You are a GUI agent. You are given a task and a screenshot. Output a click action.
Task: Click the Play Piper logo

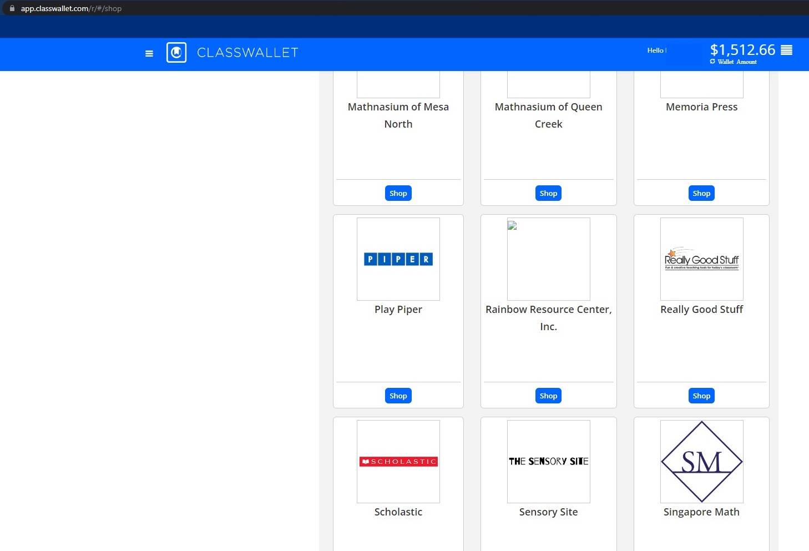(x=398, y=259)
